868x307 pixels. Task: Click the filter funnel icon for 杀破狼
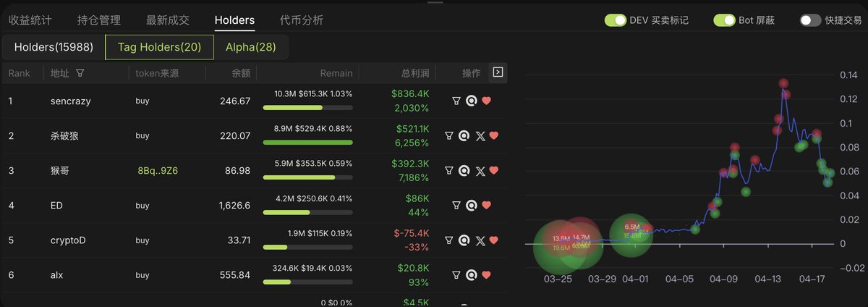(x=448, y=135)
